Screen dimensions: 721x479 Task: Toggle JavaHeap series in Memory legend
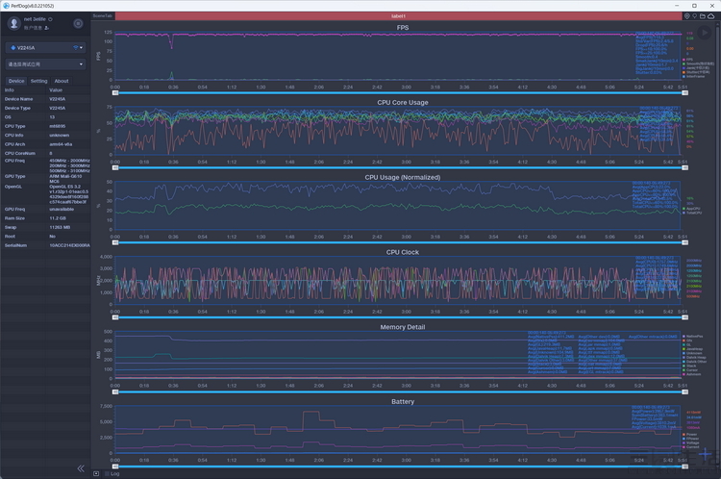[693, 349]
